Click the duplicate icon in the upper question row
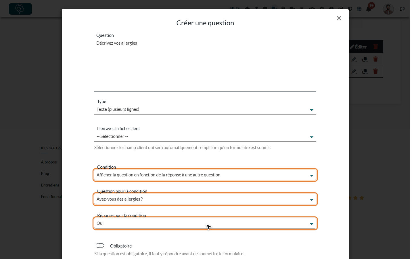The width and height of the screenshot is (414, 259). 365,59
